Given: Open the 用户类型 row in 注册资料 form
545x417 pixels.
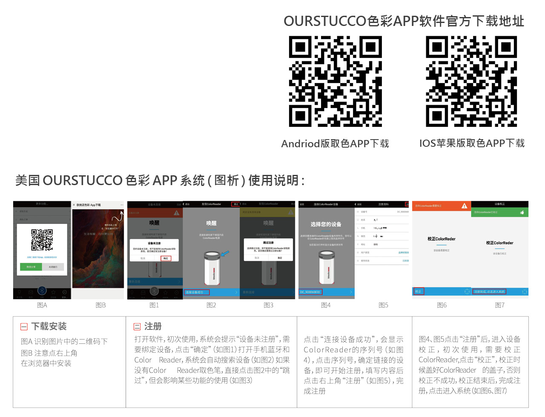Looking at the screenshot, I should point(381,252).
